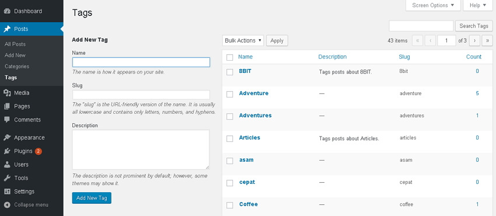Open Add New under Posts
Viewport: 496px width, 216px height.
pos(15,55)
